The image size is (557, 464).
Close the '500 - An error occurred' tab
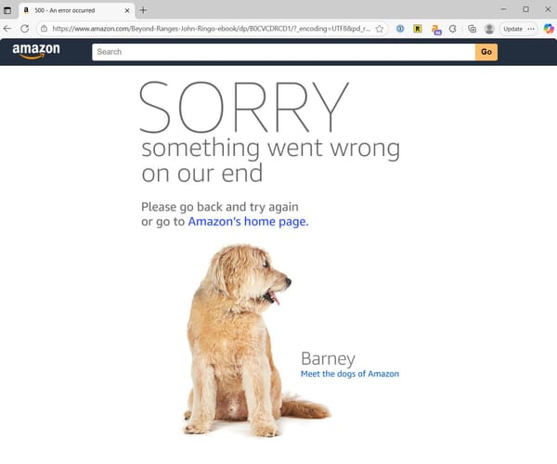(127, 10)
